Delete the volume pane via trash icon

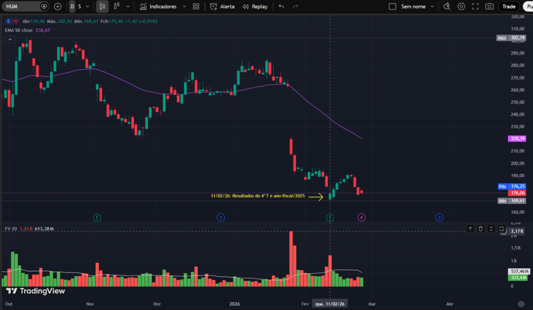(480, 229)
